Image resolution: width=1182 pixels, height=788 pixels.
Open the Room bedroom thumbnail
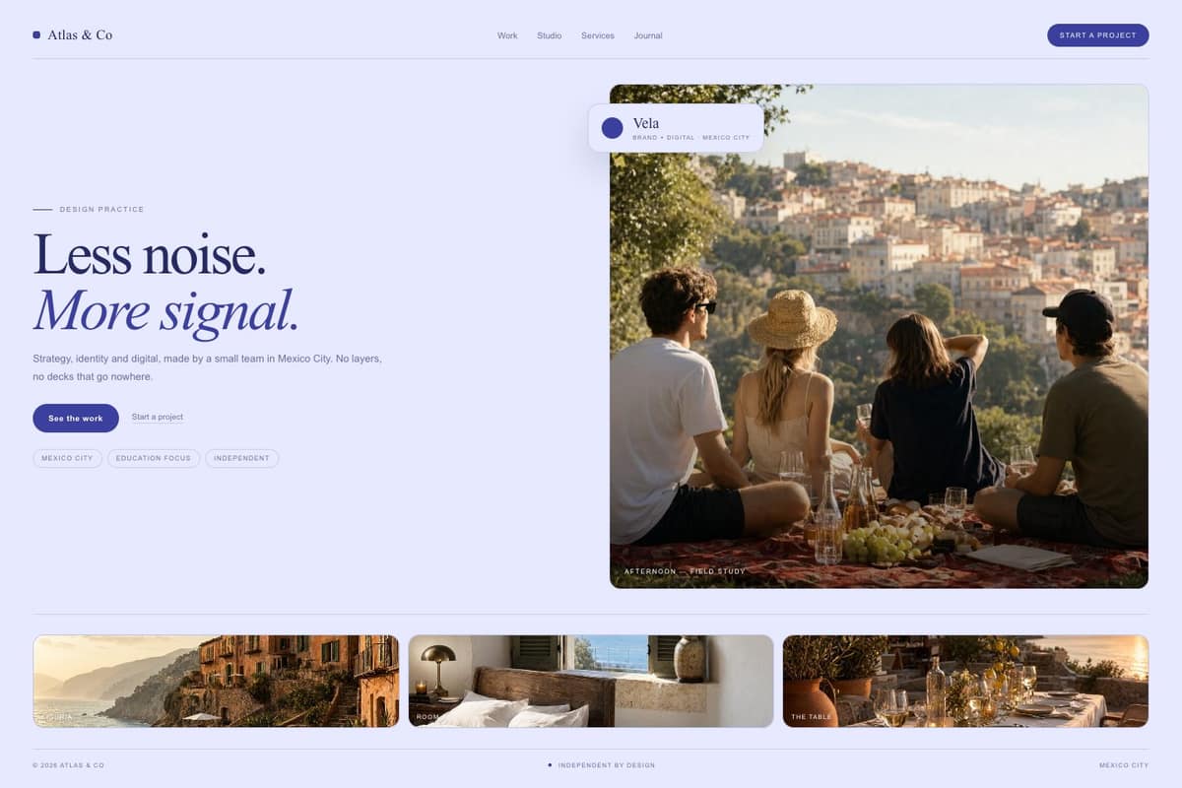point(591,681)
